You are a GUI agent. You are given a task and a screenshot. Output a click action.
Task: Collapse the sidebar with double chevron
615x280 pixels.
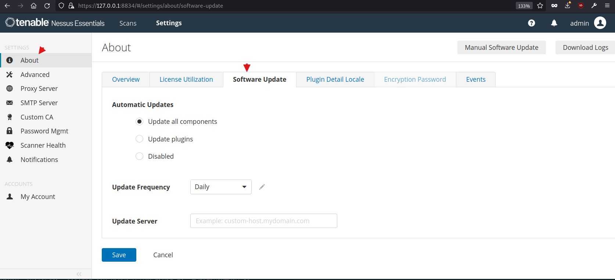[x=79, y=274]
